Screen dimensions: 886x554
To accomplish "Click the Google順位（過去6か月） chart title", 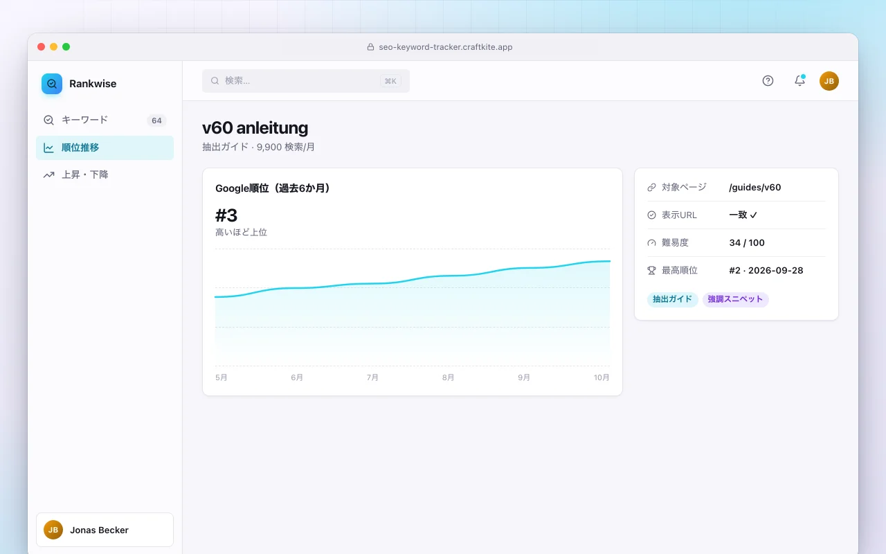I will (x=273, y=188).
